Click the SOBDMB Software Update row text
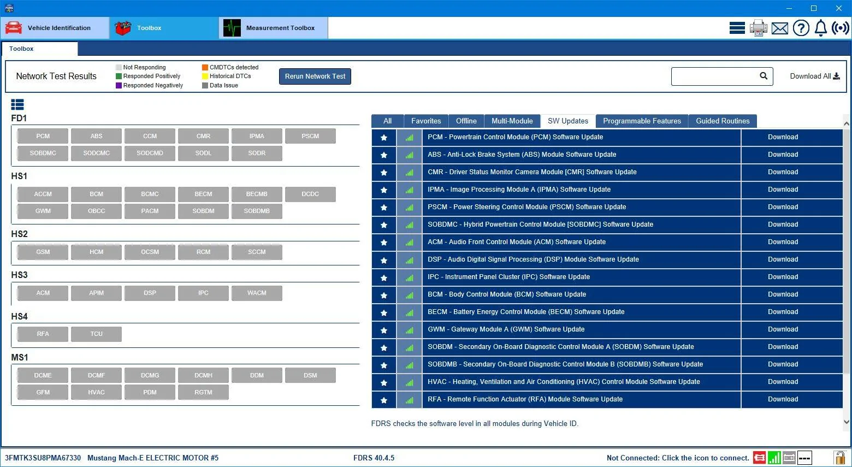The width and height of the screenshot is (852, 467). pyautogui.click(x=565, y=364)
